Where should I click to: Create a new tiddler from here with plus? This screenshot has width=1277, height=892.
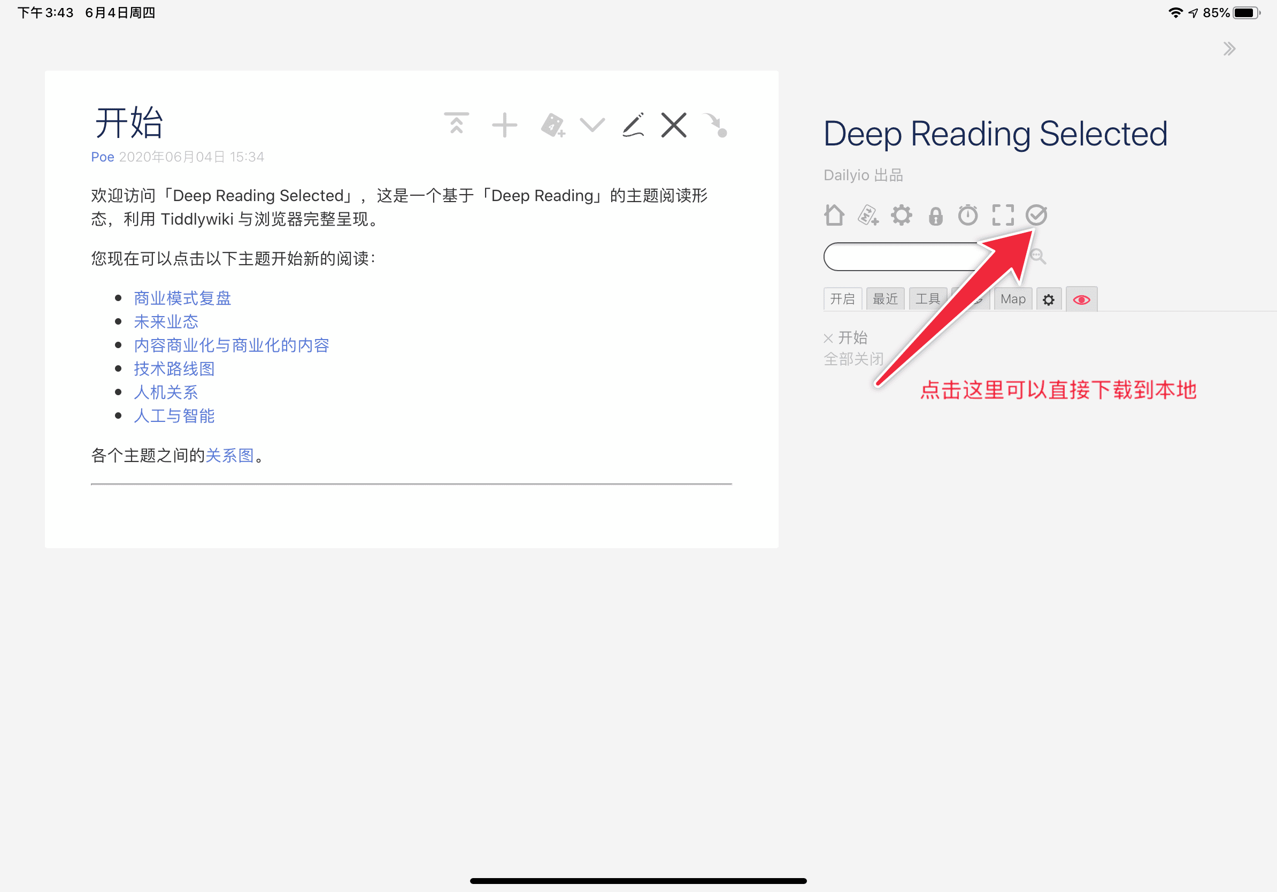[504, 125]
